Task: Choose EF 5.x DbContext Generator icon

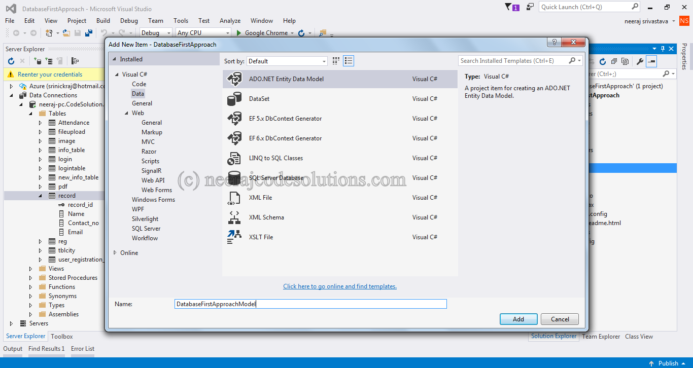Action: [234, 119]
